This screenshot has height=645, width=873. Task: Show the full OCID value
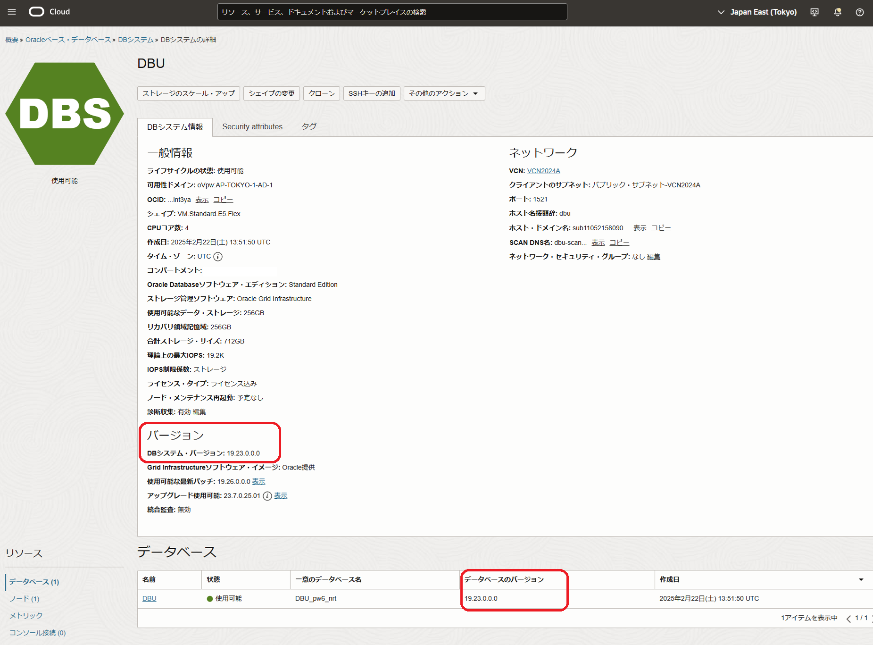(202, 200)
